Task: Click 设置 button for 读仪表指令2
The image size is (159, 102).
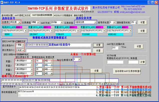Action: 98,50
